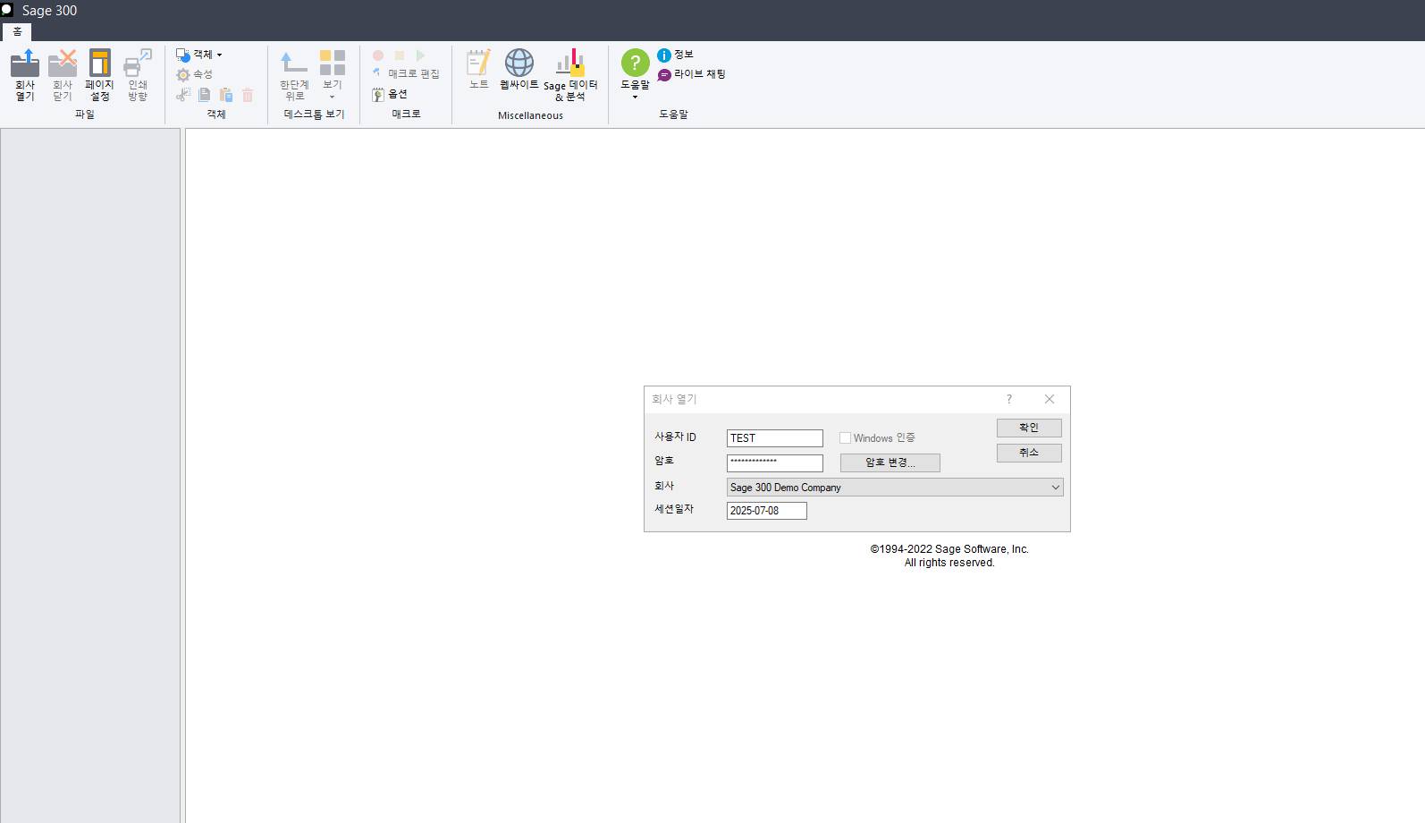
Task: Click the 사용자 ID input field
Action: tap(775, 438)
